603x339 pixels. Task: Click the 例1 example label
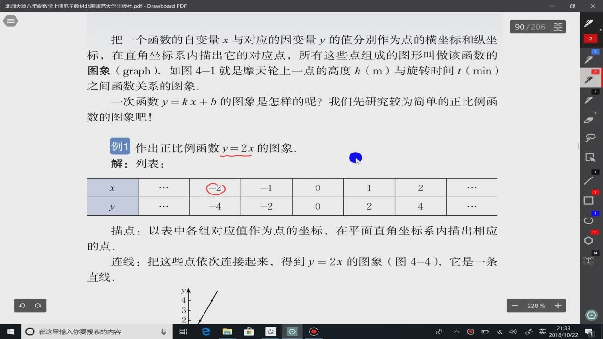(120, 146)
